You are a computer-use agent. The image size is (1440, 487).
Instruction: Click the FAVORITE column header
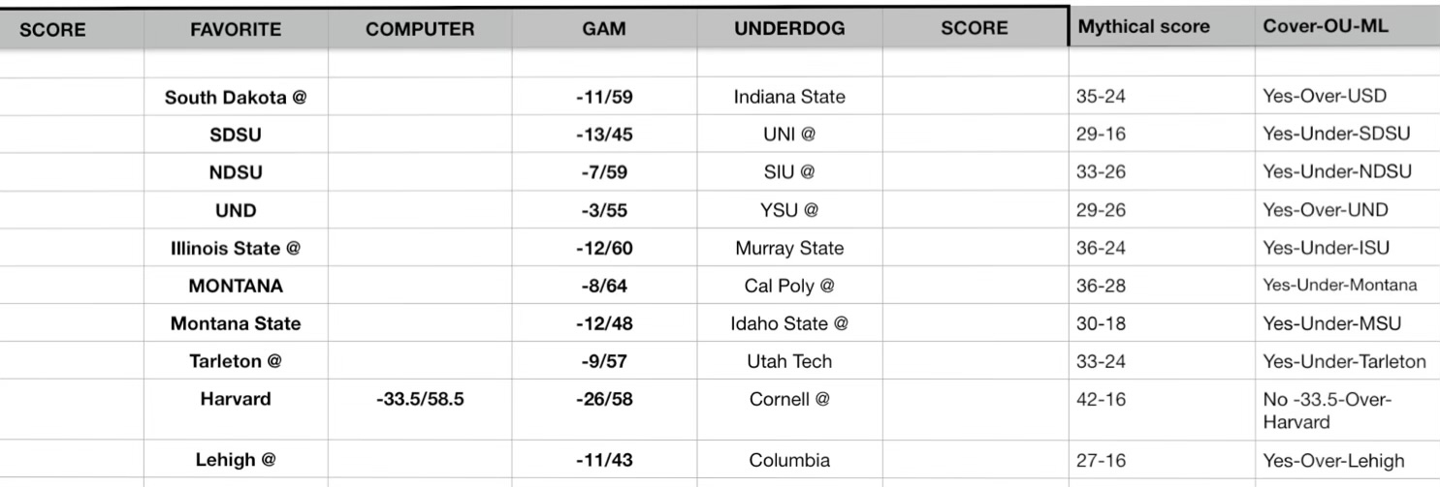(x=236, y=29)
